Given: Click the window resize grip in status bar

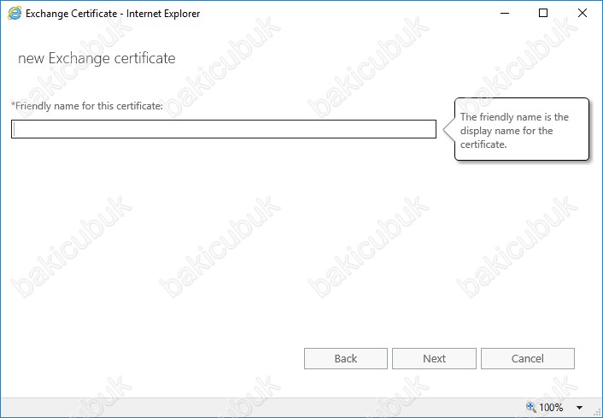Looking at the screenshot, I should tap(596, 411).
